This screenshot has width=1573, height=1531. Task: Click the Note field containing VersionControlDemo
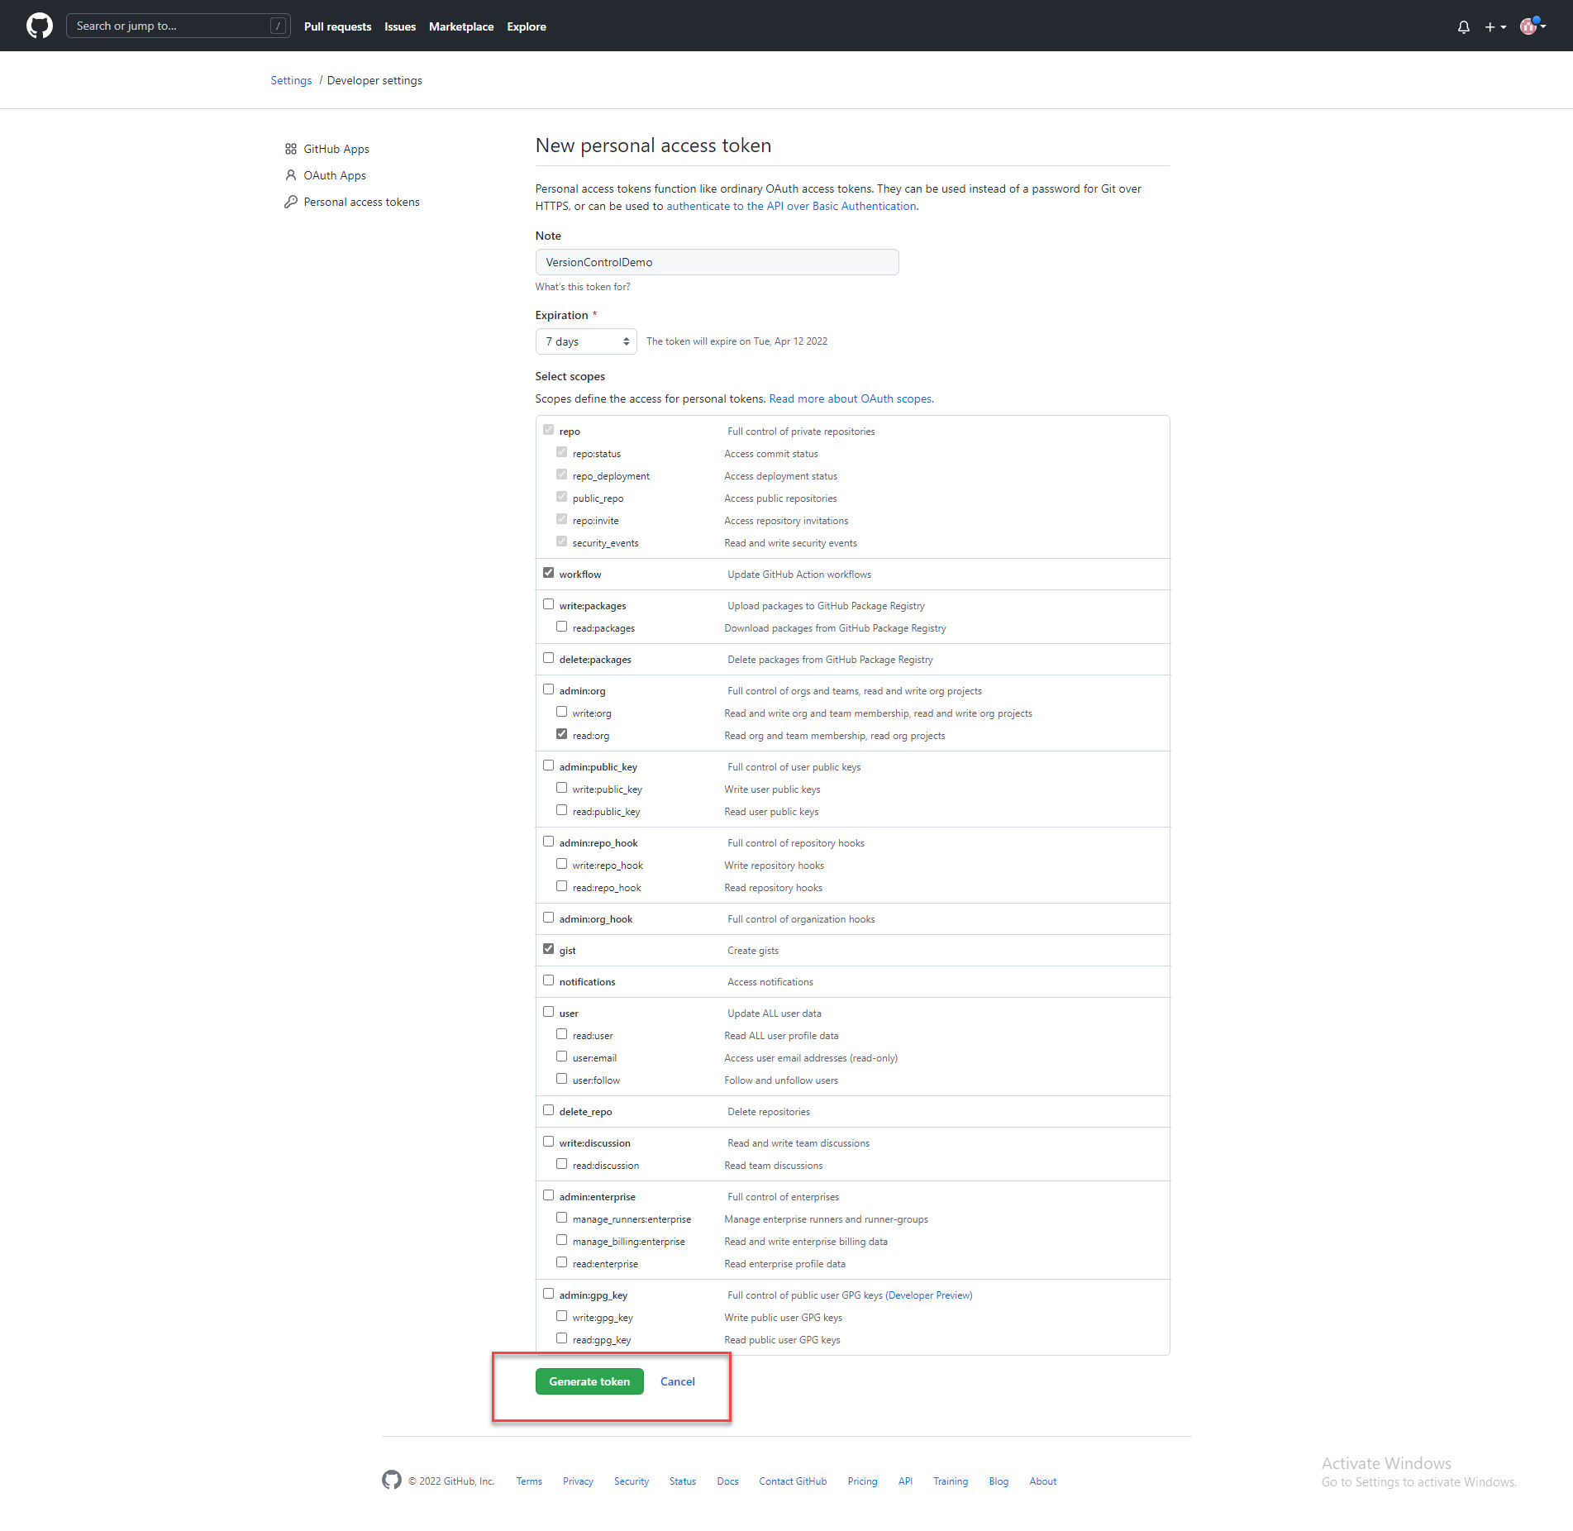pos(717,262)
